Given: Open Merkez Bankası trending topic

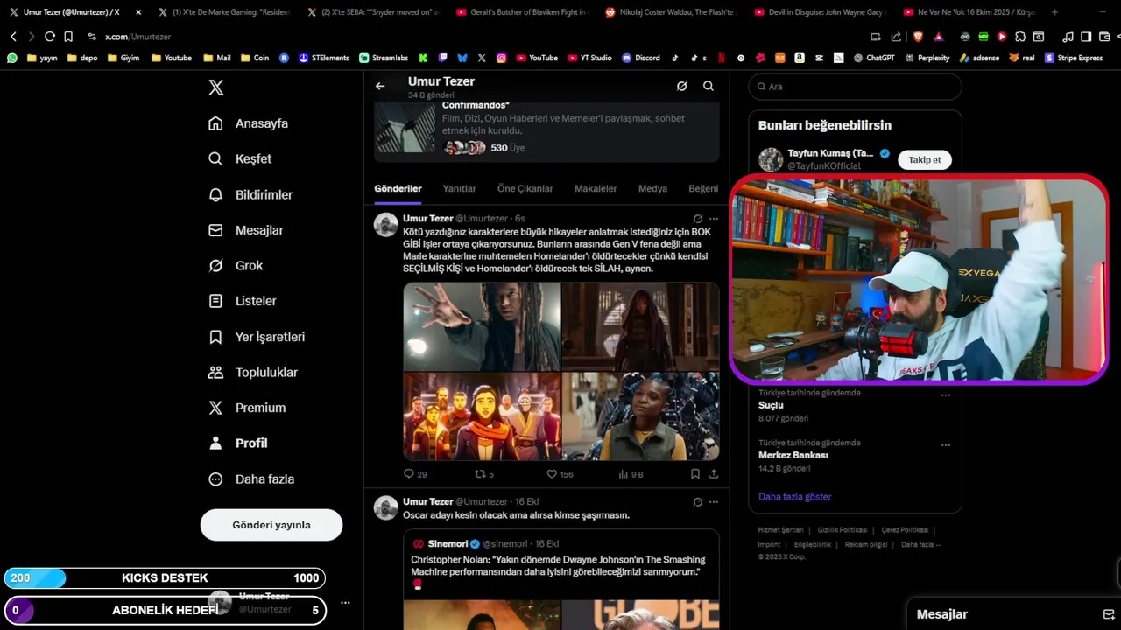Looking at the screenshot, I should click(793, 456).
